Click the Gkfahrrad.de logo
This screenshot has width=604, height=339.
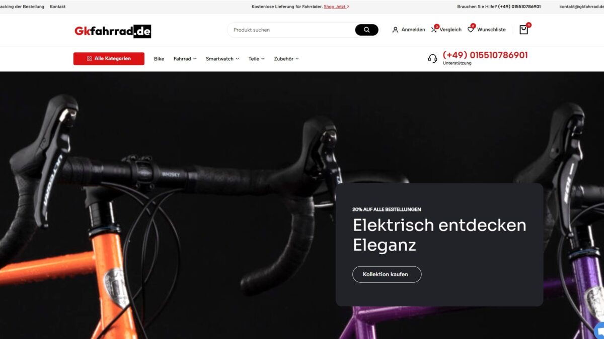pos(113,31)
